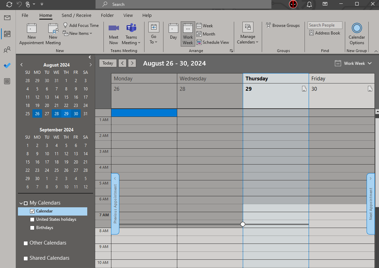Jump to Today
The image size is (379, 268).
tap(108, 63)
